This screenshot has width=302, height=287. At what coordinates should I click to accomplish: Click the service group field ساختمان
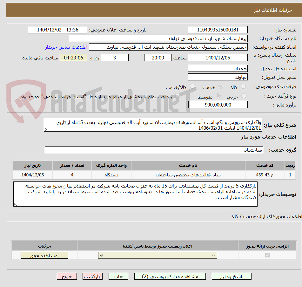(154, 150)
